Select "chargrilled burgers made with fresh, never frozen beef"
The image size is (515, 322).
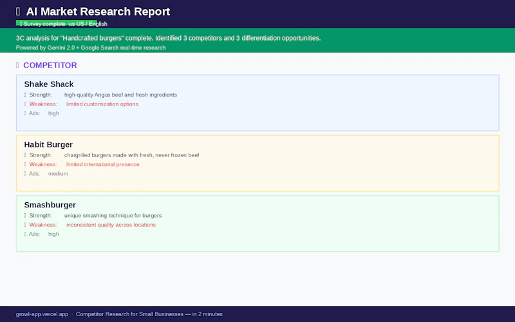tap(132, 155)
